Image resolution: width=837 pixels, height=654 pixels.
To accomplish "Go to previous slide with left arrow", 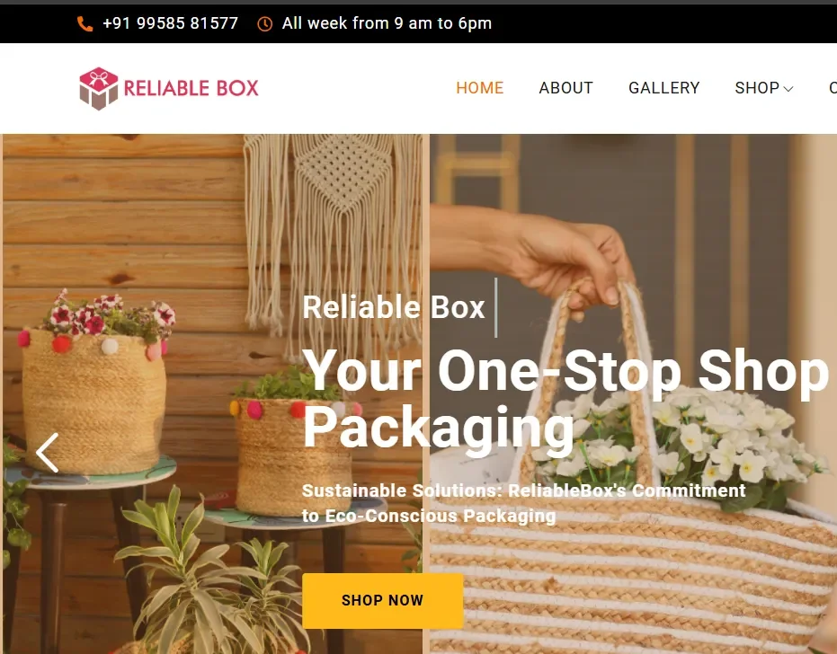I will click(x=48, y=453).
